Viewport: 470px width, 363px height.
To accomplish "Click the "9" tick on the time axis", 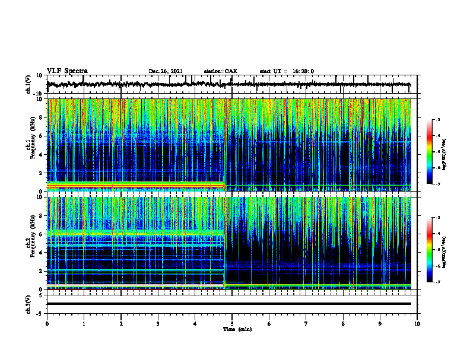I will [380, 324].
